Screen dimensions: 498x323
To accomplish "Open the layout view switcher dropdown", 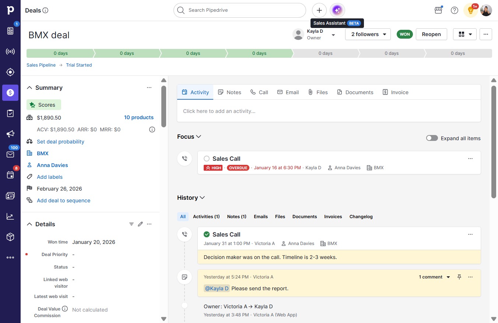I will 465,34.
